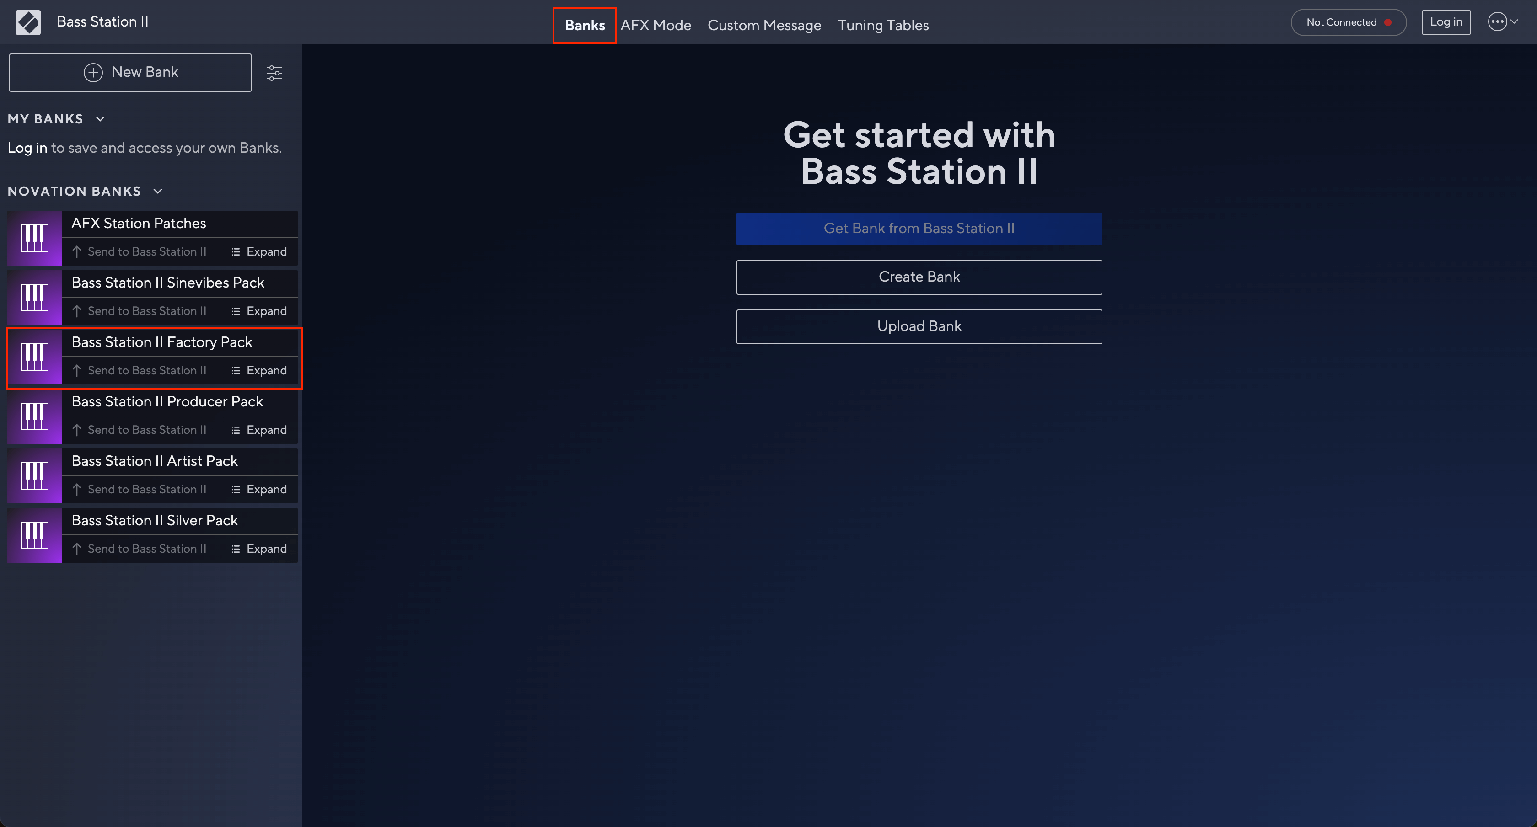Viewport: 1537px width, 827px height.
Task: Click the Sinevibes Pack keyboard thumbnail
Action: (35, 298)
